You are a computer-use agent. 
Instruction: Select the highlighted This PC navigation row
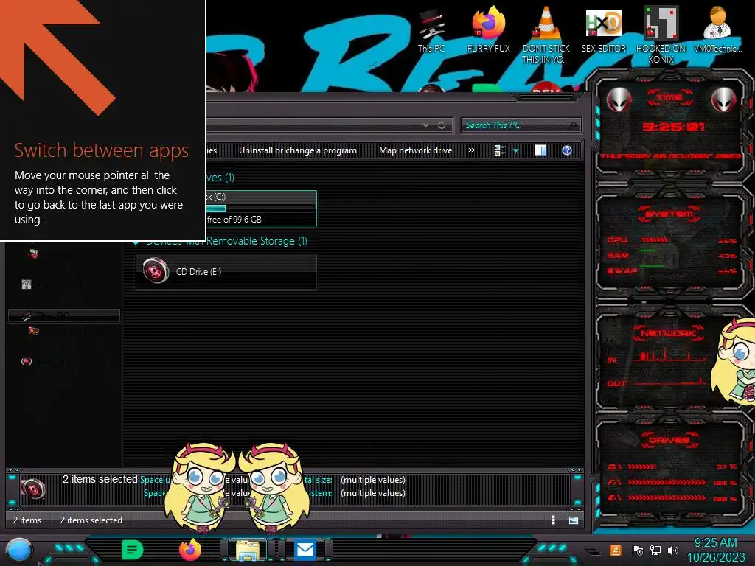(64, 315)
